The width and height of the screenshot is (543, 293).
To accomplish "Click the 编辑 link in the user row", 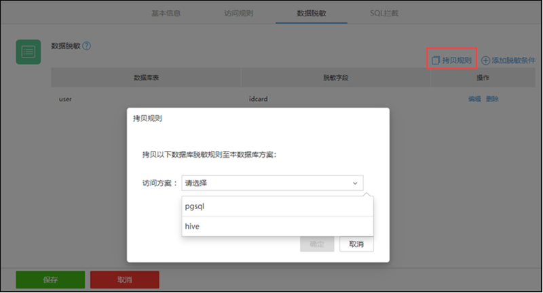I will point(474,99).
